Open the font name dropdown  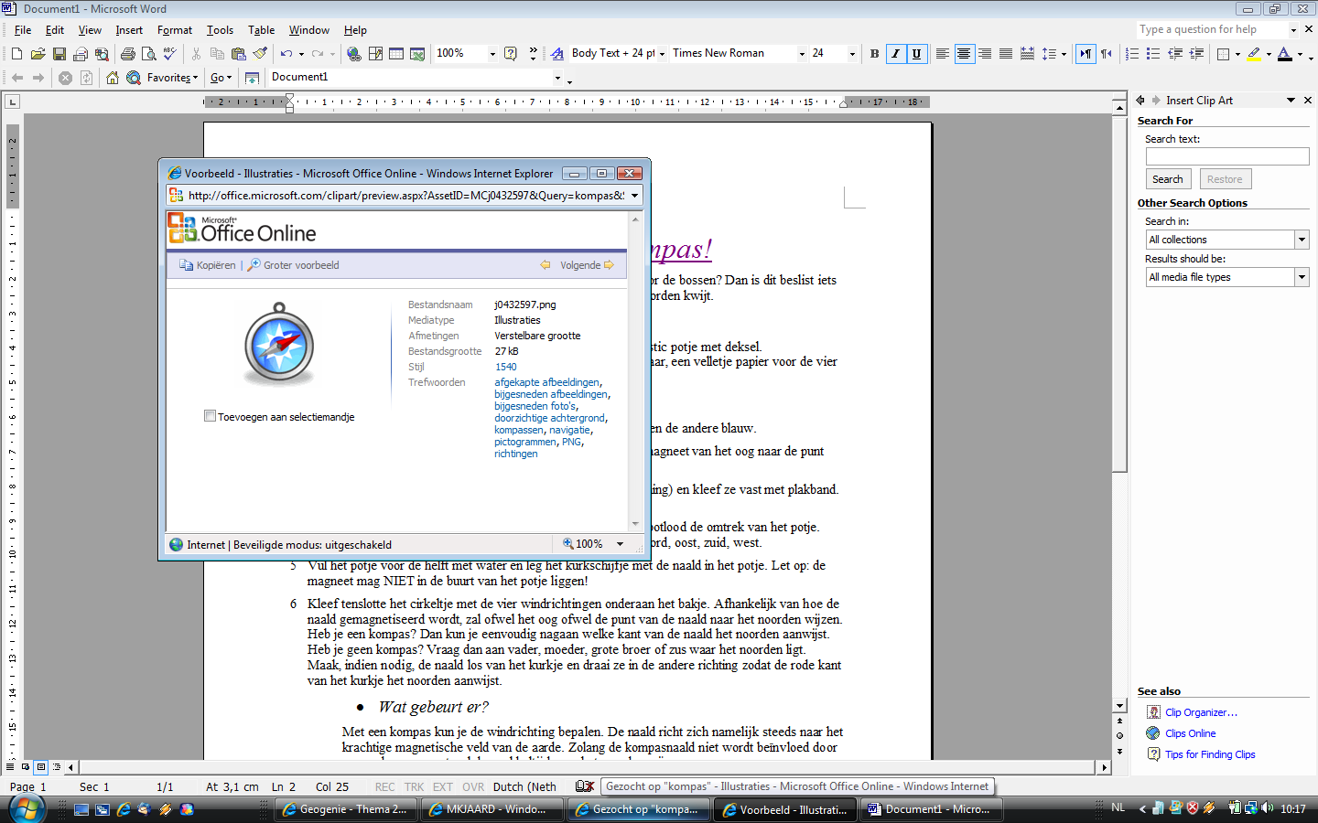[802, 54]
